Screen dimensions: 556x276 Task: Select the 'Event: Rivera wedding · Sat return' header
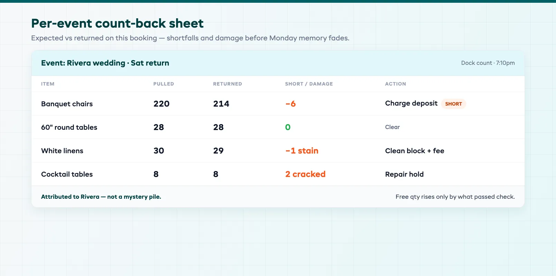tap(105, 63)
